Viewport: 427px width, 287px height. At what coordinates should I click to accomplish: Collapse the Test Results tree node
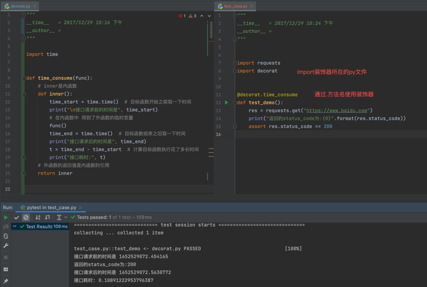(15, 227)
